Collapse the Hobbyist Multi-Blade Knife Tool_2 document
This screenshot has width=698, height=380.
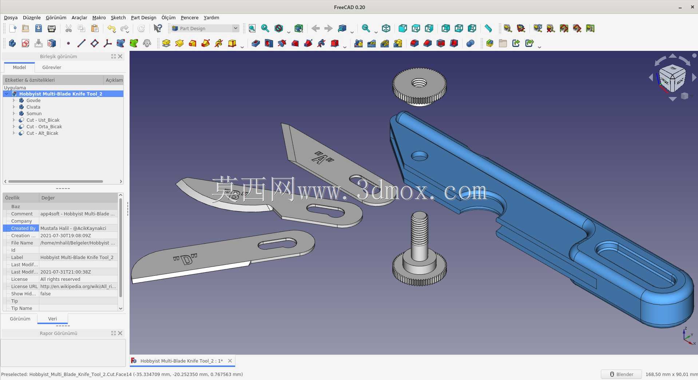coord(7,94)
